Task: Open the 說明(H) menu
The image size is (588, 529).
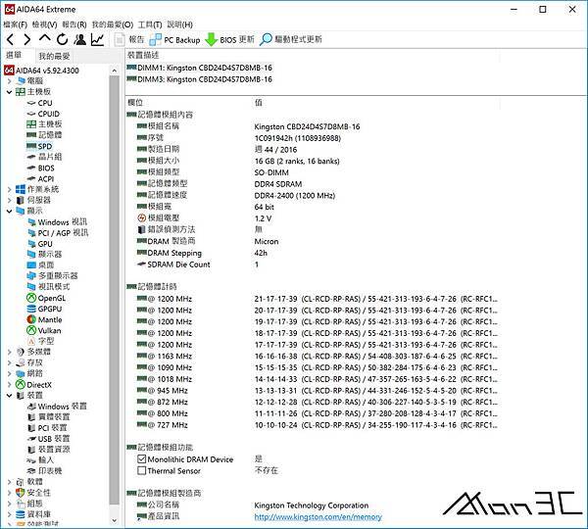Action: coord(180,24)
